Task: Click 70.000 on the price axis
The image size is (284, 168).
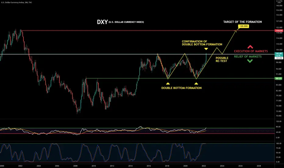Action: tap(279, 116)
